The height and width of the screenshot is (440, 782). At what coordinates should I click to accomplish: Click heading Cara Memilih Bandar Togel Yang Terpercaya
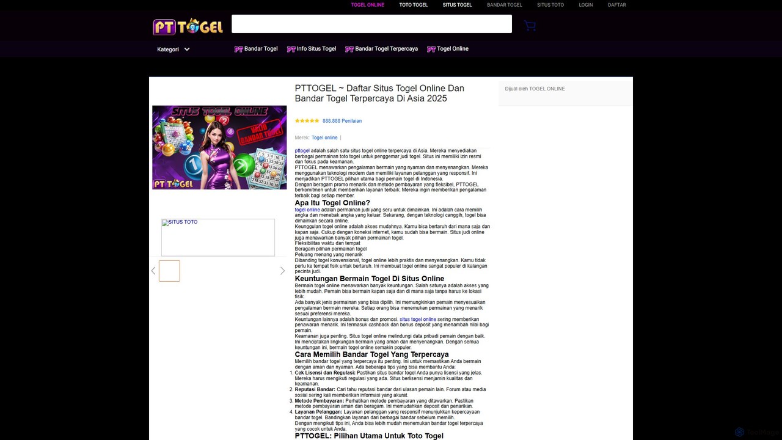[x=372, y=354]
